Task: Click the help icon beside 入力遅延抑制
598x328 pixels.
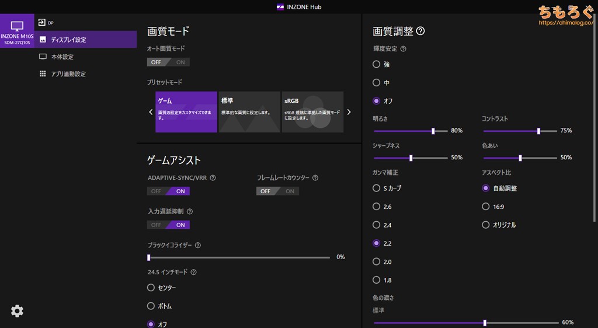Action: (190, 211)
